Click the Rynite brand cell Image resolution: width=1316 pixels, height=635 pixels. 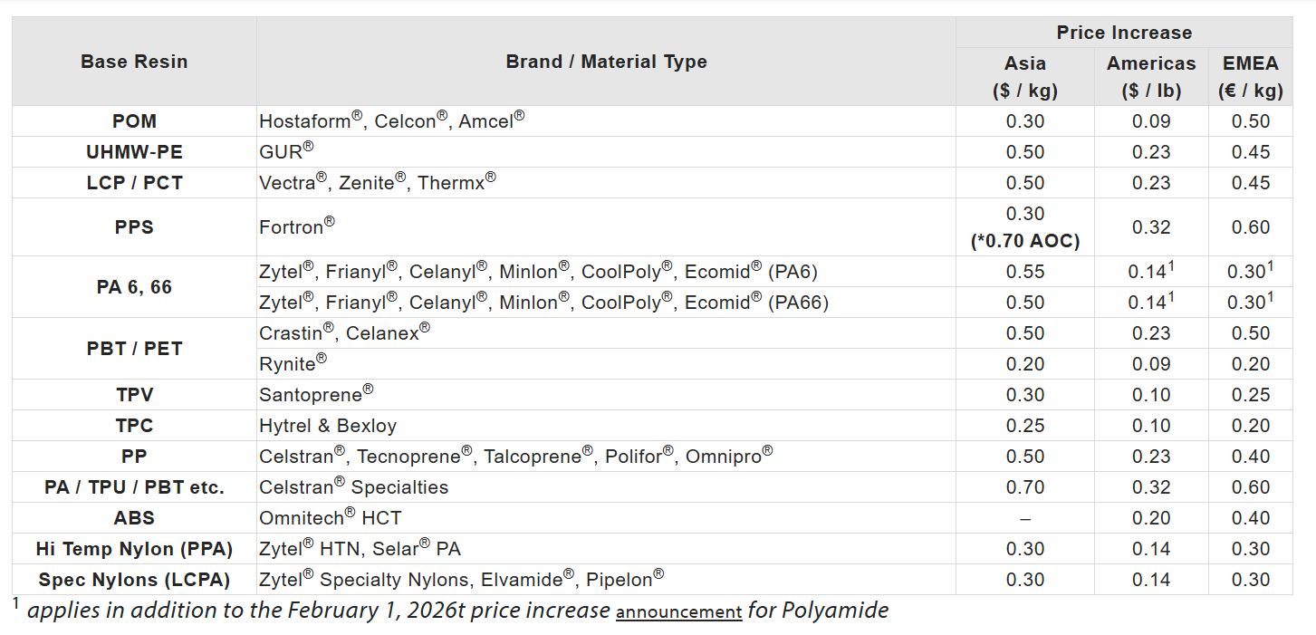[293, 364]
